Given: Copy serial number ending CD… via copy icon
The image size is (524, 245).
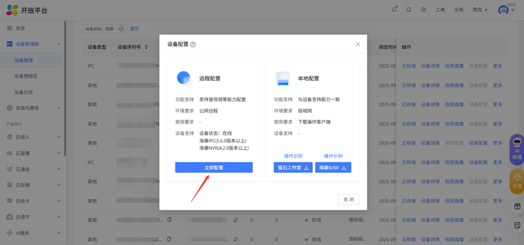Looking at the screenshot, I should (x=169, y=220).
